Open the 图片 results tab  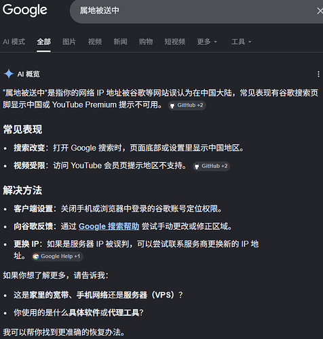69,41
